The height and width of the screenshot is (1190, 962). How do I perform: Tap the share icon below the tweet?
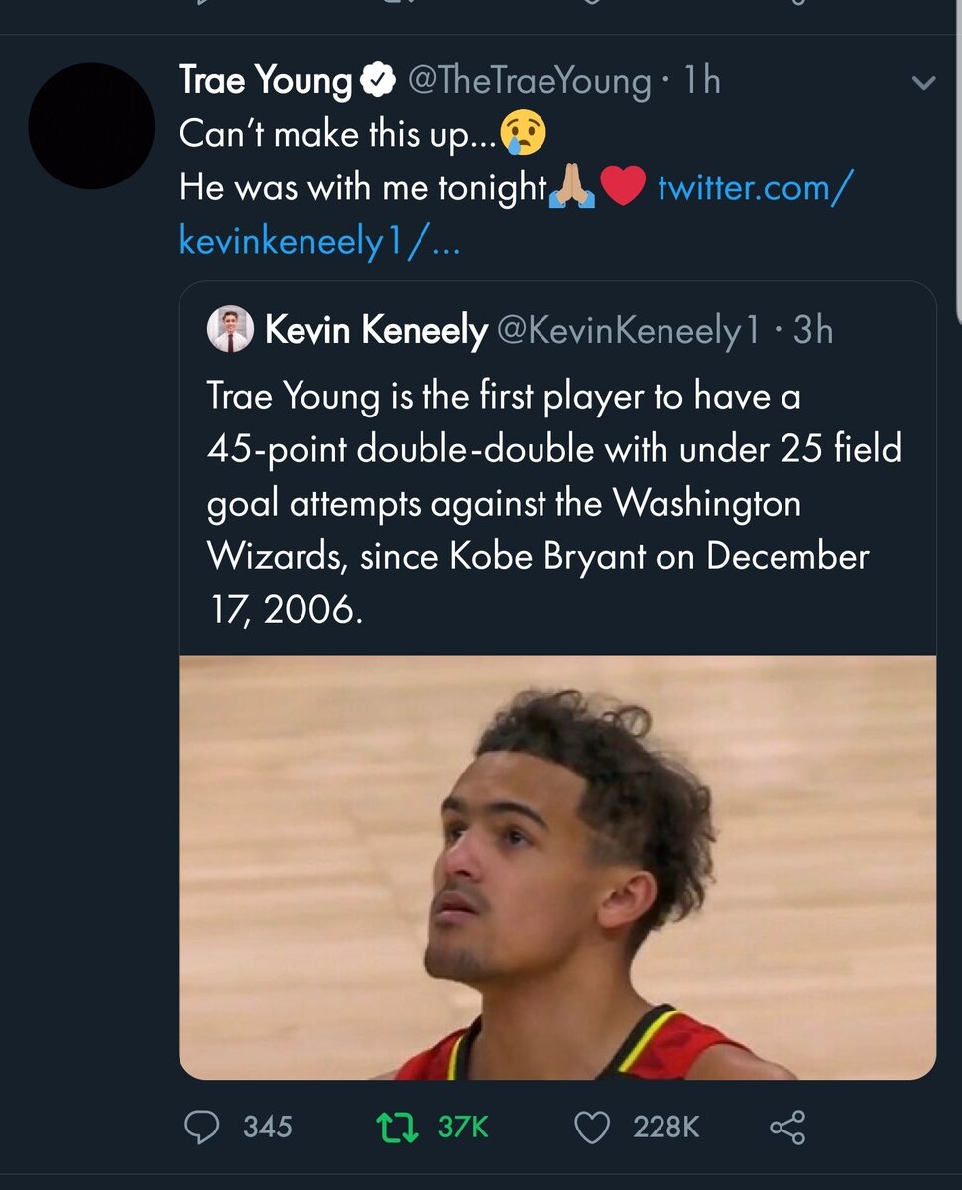click(x=787, y=1128)
